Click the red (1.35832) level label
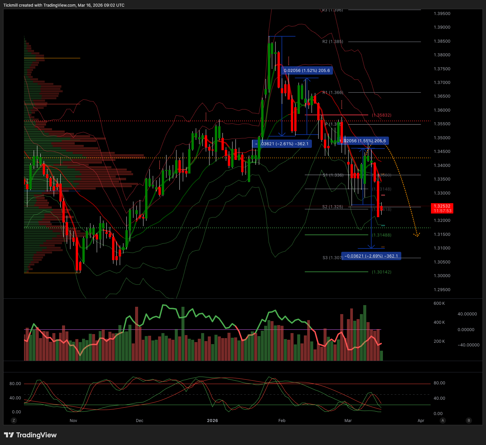This screenshot has width=486, height=445. click(382, 115)
